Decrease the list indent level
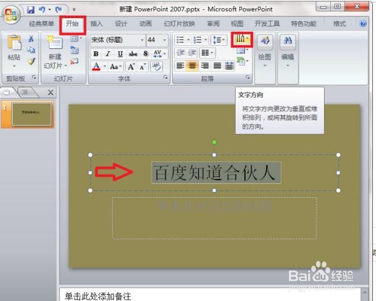 pyautogui.click(x=180, y=53)
